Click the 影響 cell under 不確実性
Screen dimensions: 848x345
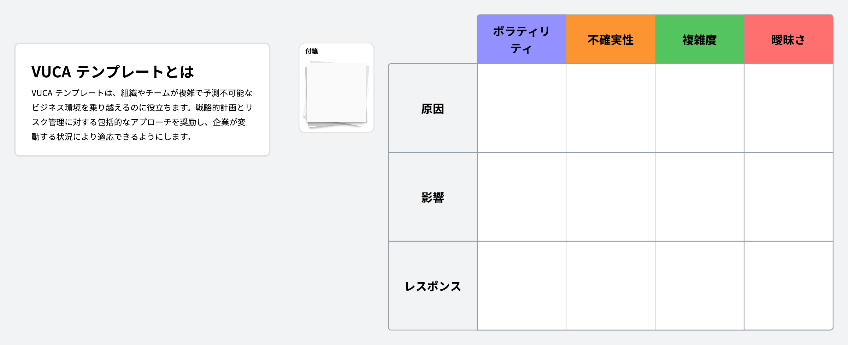[x=611, y=197]
